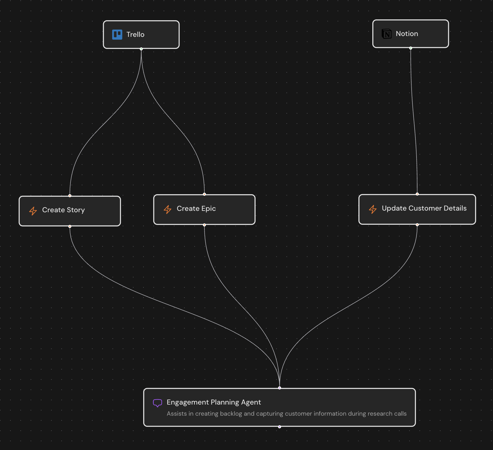Open the Trello integration node
493x450 pixels.
(141, 34)
